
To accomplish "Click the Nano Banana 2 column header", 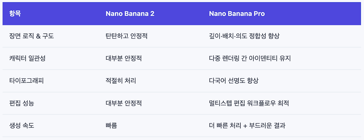I will click(x=130, y=14).
